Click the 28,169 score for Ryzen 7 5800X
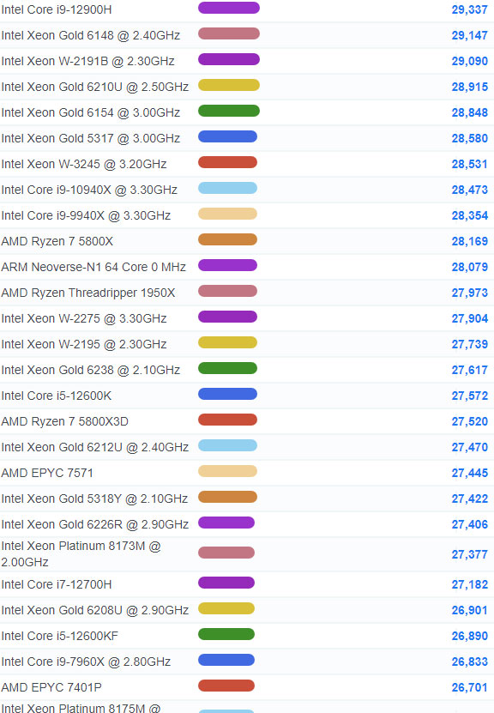Screen dimensions: 494x713 [469, 241]
